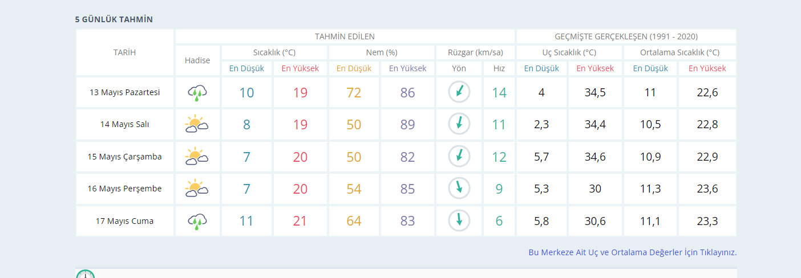Click the 'Nem (%)' column header
Image resolution: width=801 pixels, height=278 pixels.
click(x=381, y=52)
